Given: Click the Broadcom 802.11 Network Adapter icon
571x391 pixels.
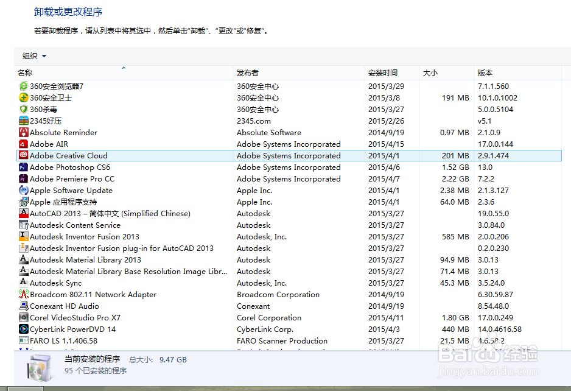Looking at the screenshot, I should pyautogui.click(x=23, y=294).
